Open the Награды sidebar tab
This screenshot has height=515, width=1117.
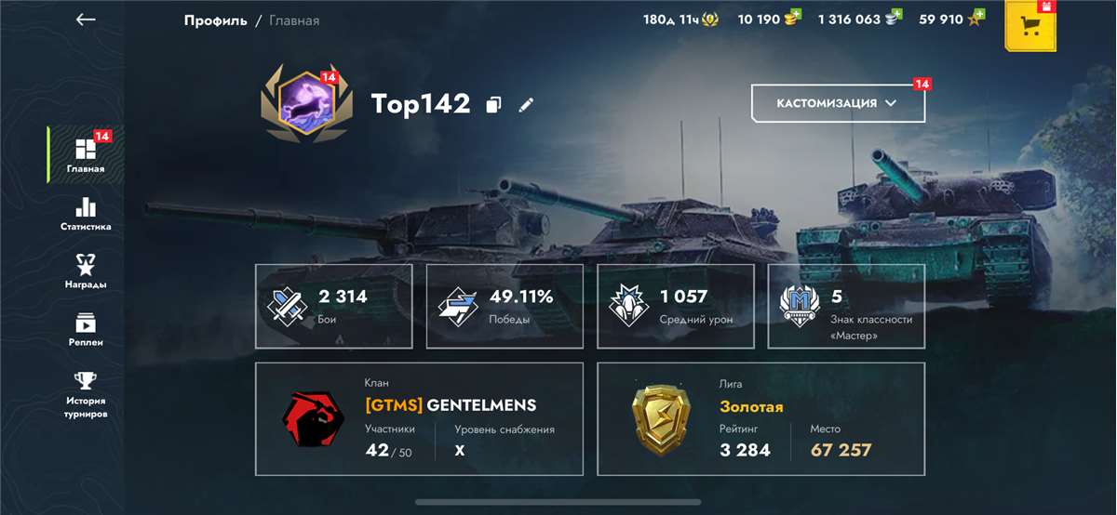coord(86,271)
